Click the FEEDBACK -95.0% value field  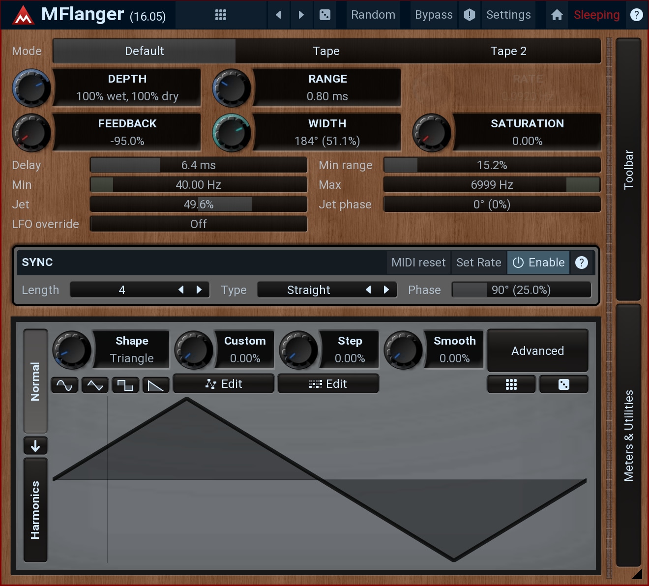pyautogui.click(x=127, y=132)
